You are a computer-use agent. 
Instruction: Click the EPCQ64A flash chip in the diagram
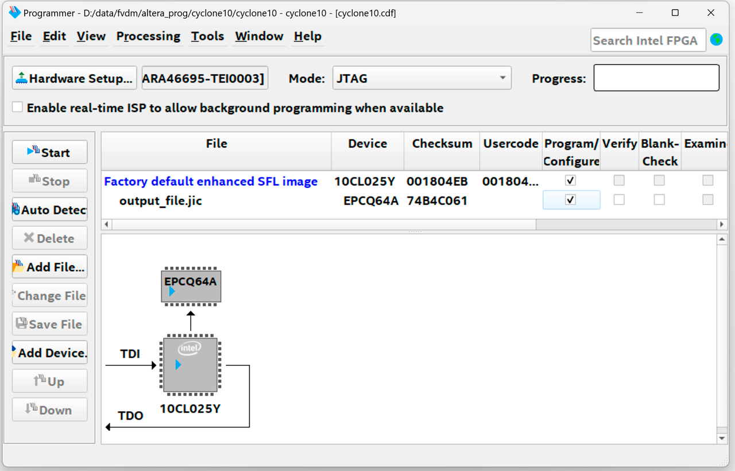pyautogui.click(x=191, y=286)
